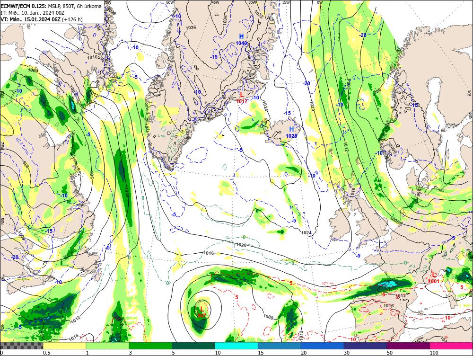Screen dimensions: 473x356
Task: Click the '30' legend scale value
Action: pos(347,353)
